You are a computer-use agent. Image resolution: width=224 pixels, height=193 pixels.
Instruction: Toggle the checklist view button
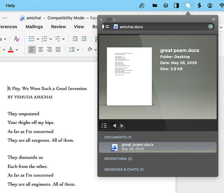104,125
